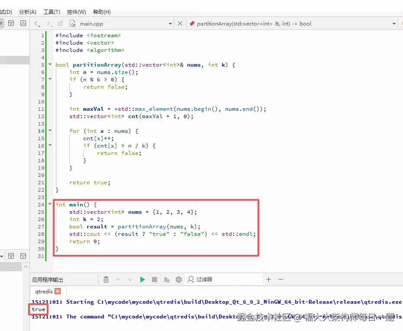Zoom in output text with plus
Viewport: 403px width, 331px height.
pyautogui.click(x=268, y=280)
